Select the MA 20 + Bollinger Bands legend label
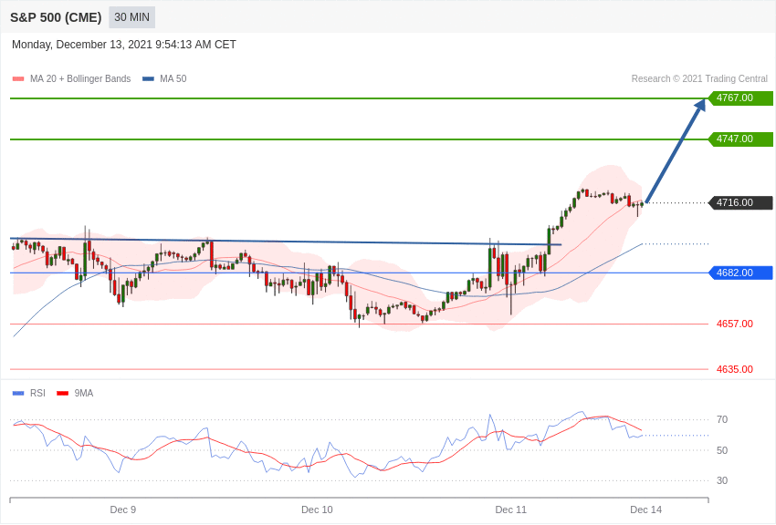 pyautogui.click(x=80, y=79)
